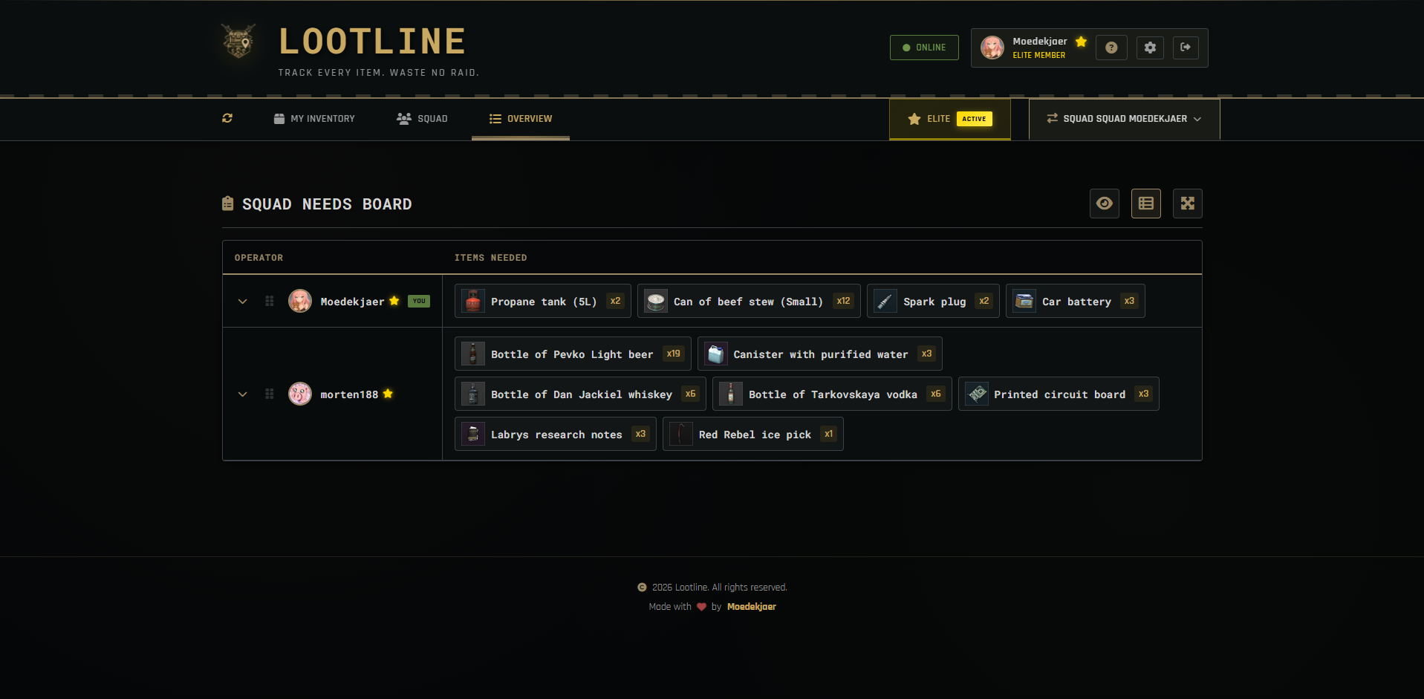Select the Red Rebel ice pick item card

point(752,434)
